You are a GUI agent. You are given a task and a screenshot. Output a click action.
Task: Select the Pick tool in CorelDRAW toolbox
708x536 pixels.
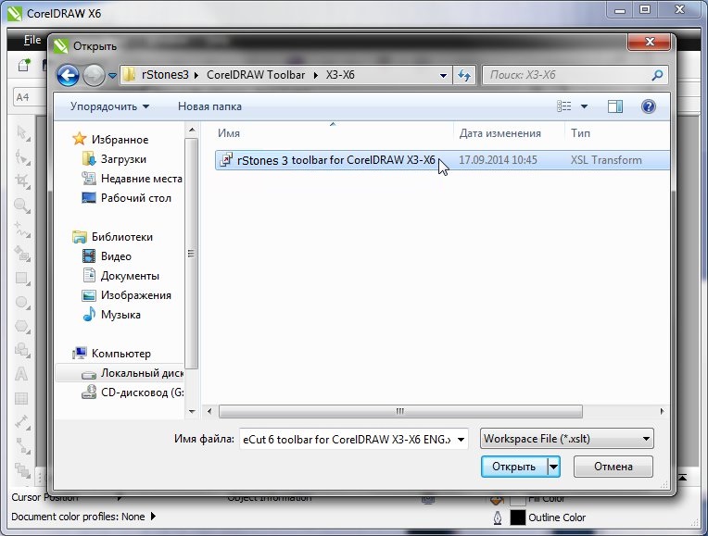(x=21, y=133)
